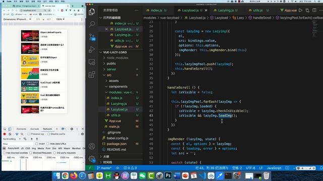323x181 pixels.
Task: Check the Blocked Requests checkbox
Action: coord(31,153)
